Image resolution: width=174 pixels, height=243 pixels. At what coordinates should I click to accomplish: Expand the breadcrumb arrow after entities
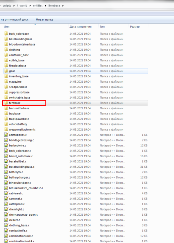pyautogui.click(x=45, y=6)
